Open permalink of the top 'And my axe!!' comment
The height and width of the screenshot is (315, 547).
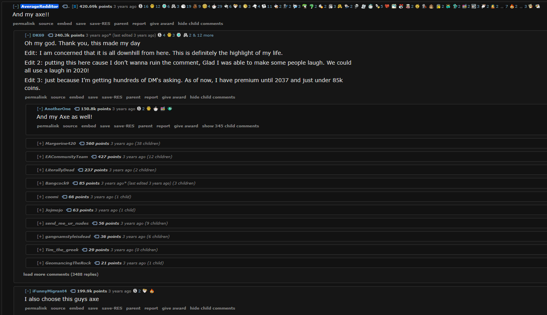point(24,24)
